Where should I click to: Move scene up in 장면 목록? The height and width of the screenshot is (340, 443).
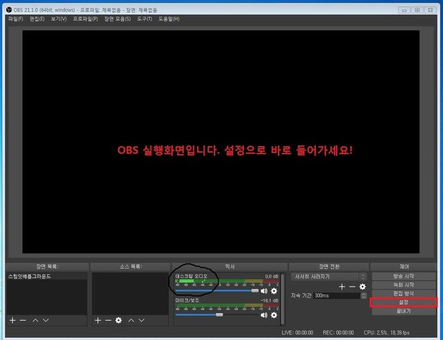(x=35, y=320)
